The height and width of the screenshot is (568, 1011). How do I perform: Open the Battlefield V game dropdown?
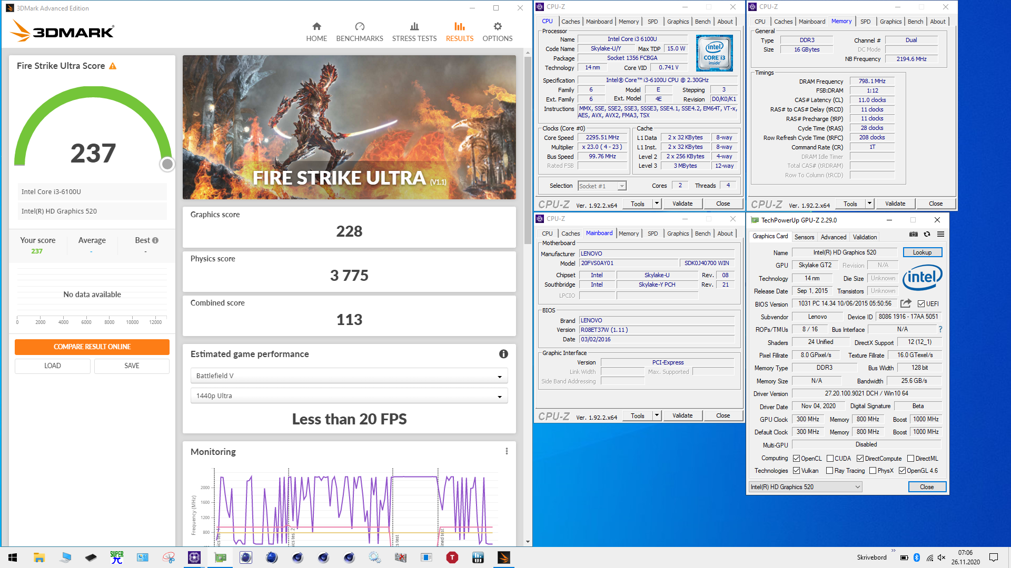pos(349,376)
